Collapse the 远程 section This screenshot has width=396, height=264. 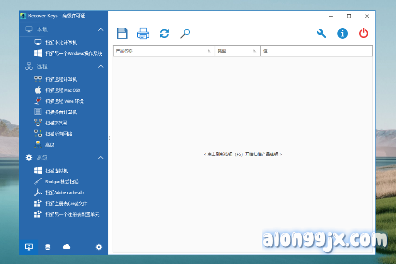coord(101,66)
